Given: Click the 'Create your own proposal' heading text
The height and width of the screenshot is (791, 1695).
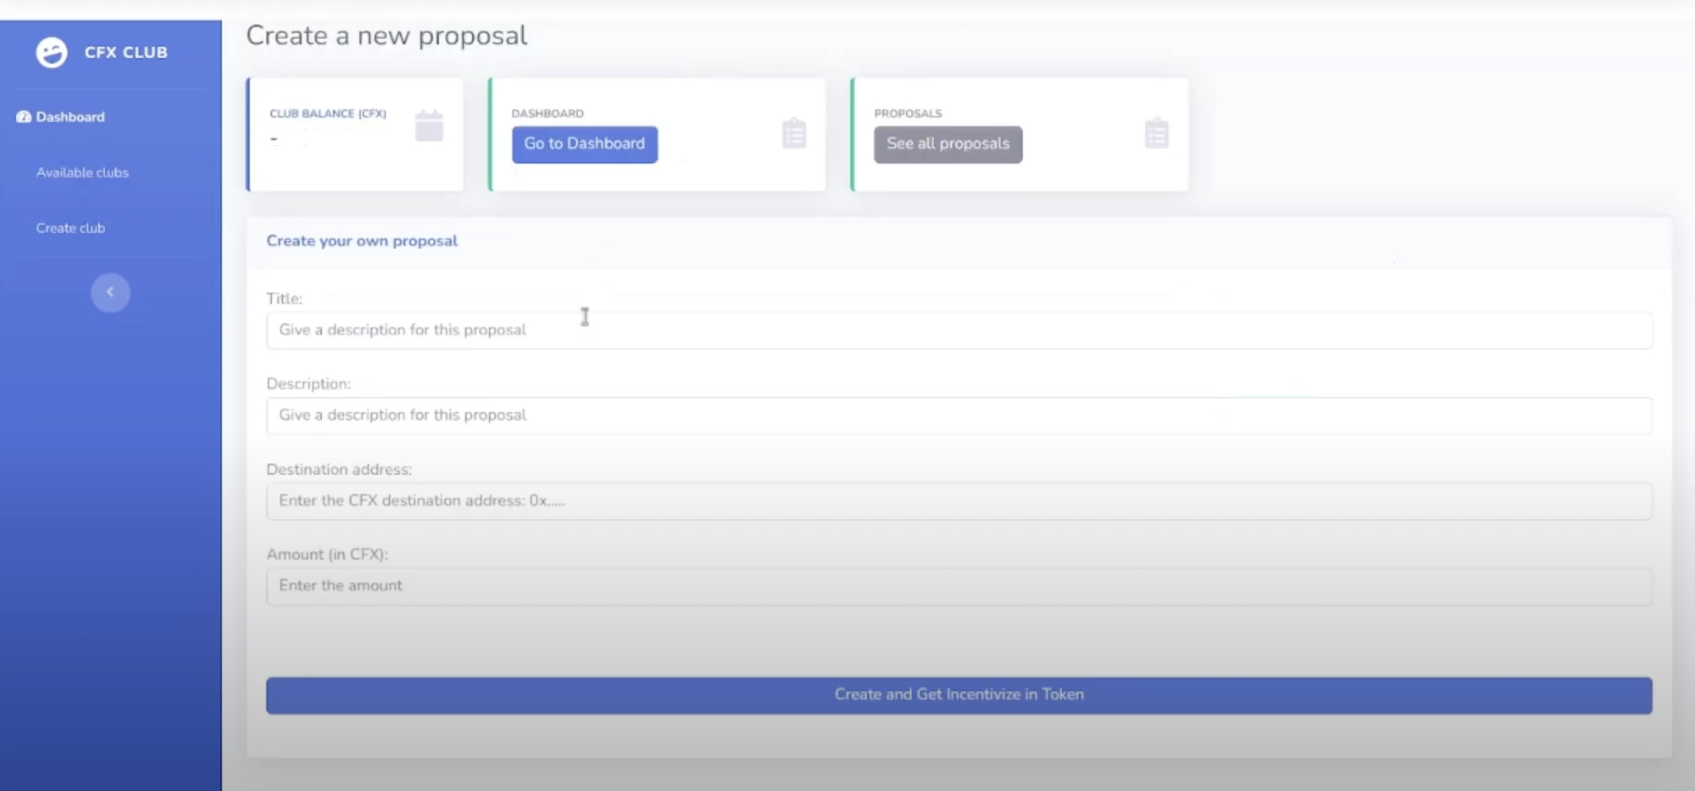Looking at the screenshot, I should pos(361,242).
